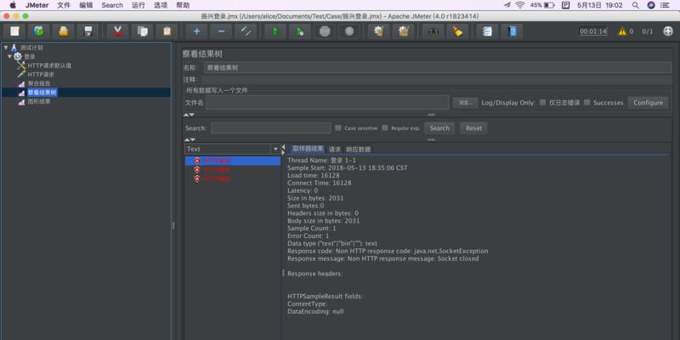The height and width of the screenshot is (340, 680).
Task: Collapse the 测试计划 tree node
Action: [x=5, y=48]
